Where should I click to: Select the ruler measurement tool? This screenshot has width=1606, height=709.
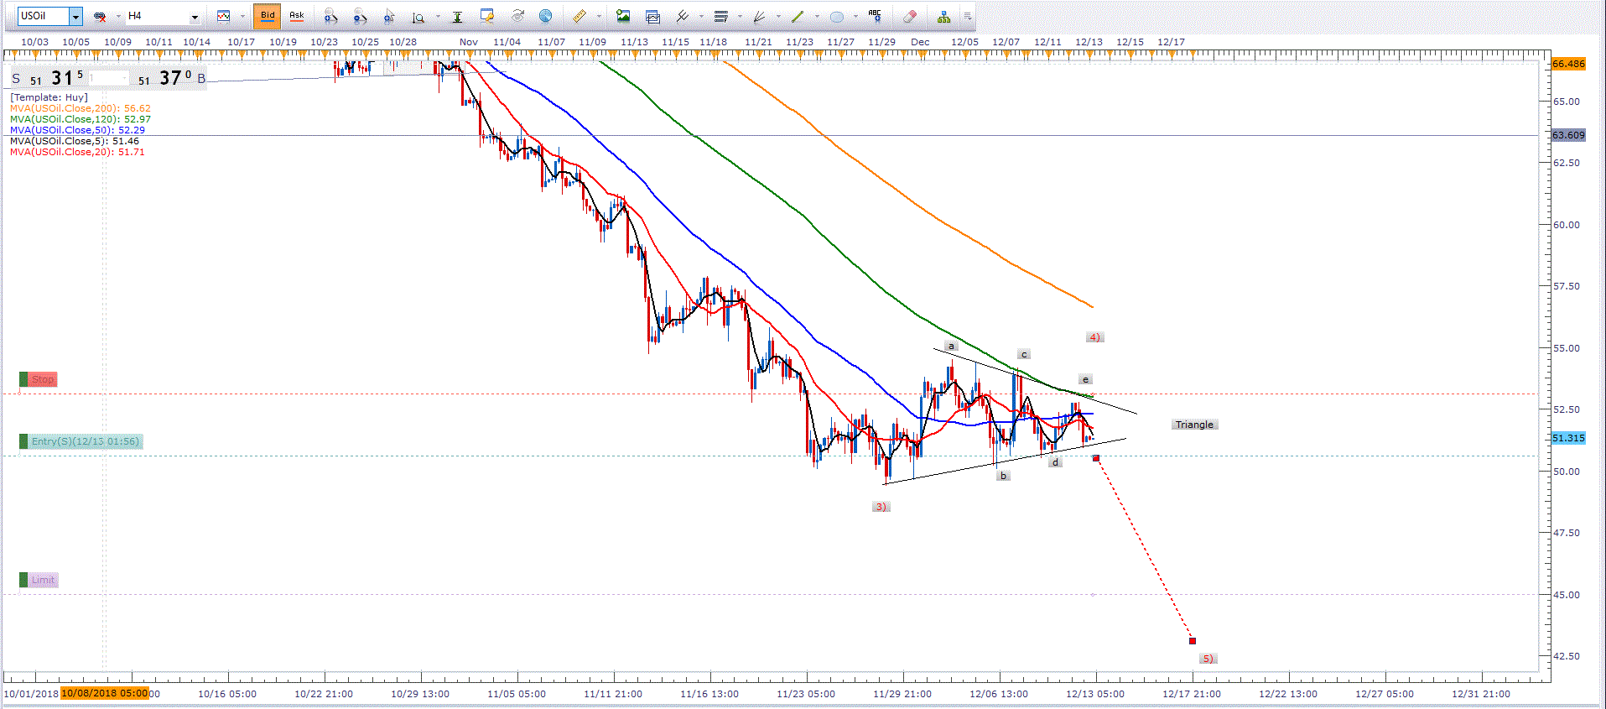[580, 16]
